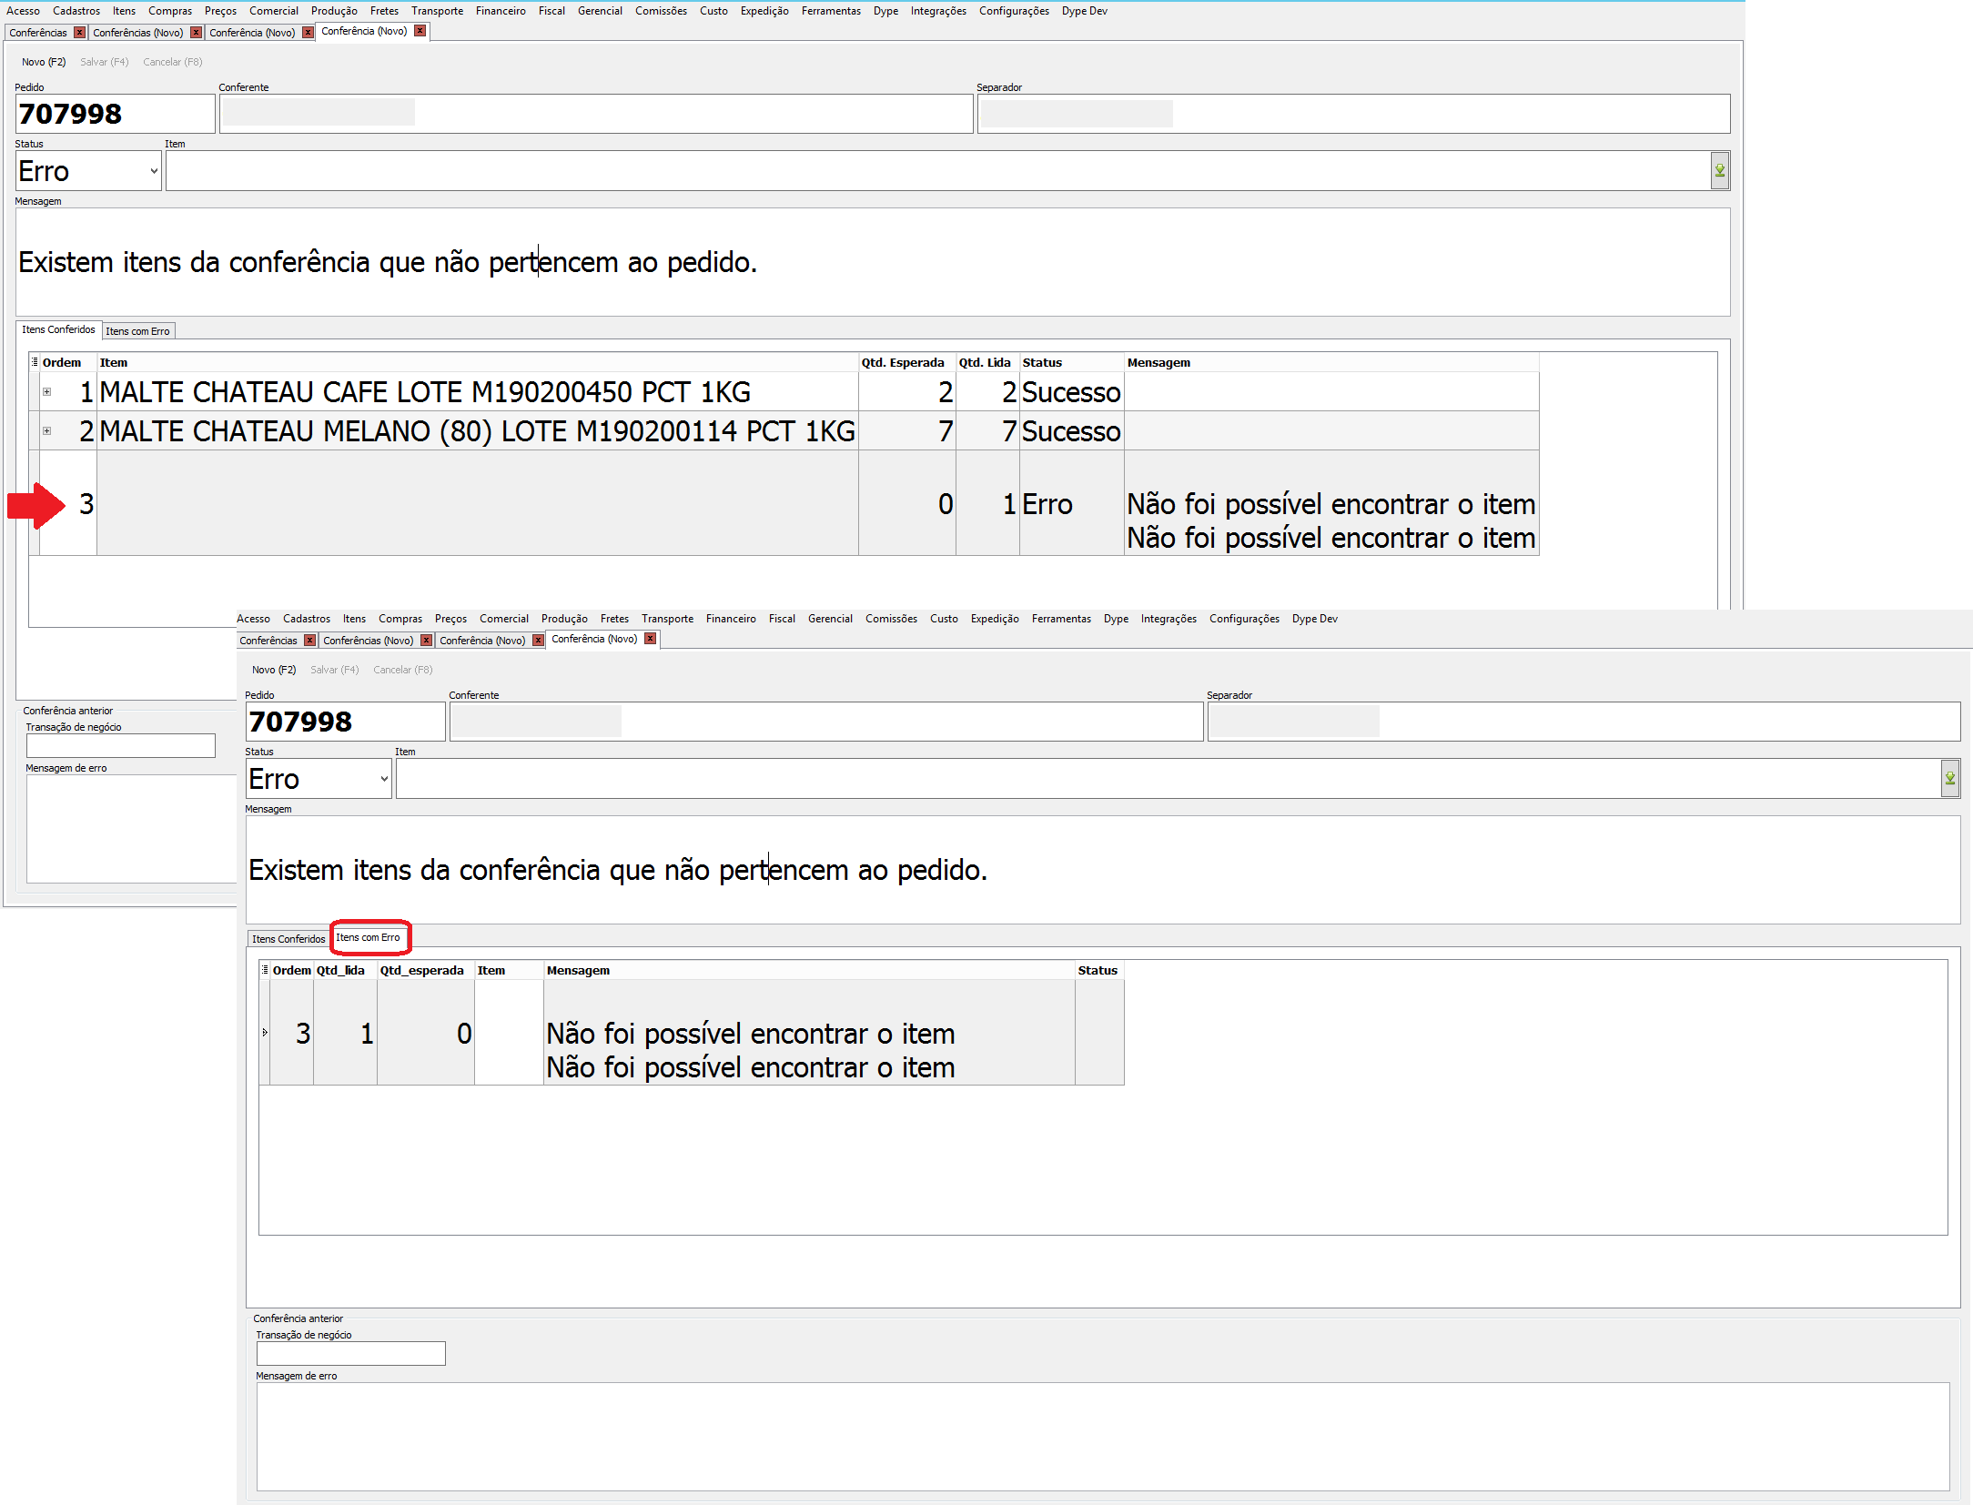The height and width of the screenshot is (1505, 1973).
Task: Focus the Item input field in front window
Action: (1168, 779)
